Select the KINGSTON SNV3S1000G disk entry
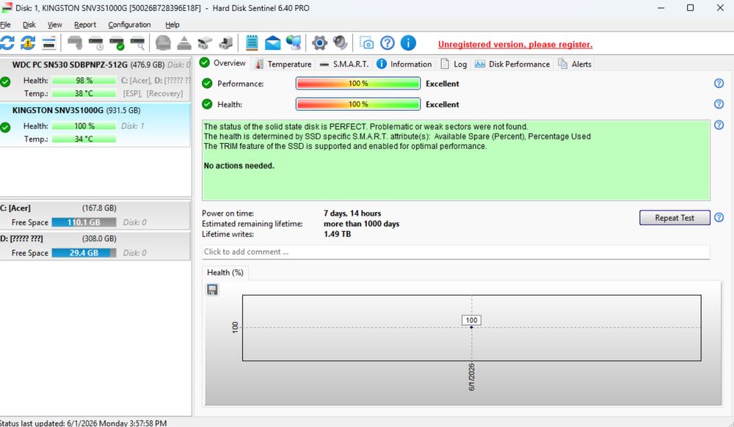Image resolution: width=734 pixels, height=427 pixels. coord(95,125)
